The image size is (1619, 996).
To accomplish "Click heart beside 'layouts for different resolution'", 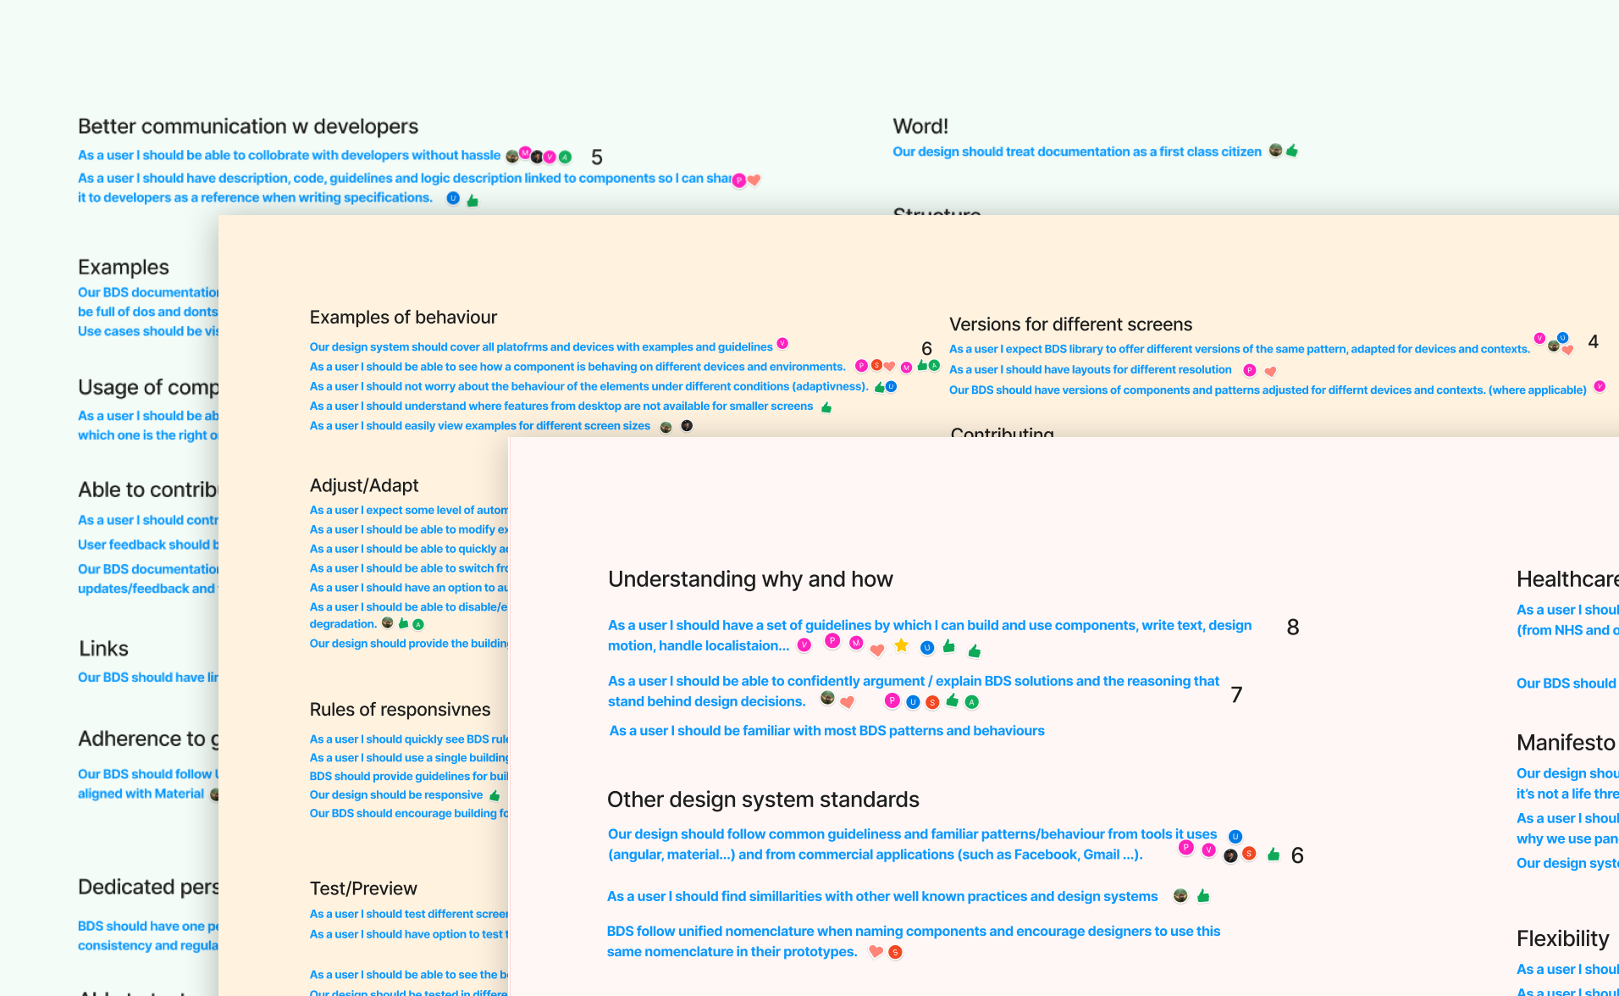I will point(1270,371).
